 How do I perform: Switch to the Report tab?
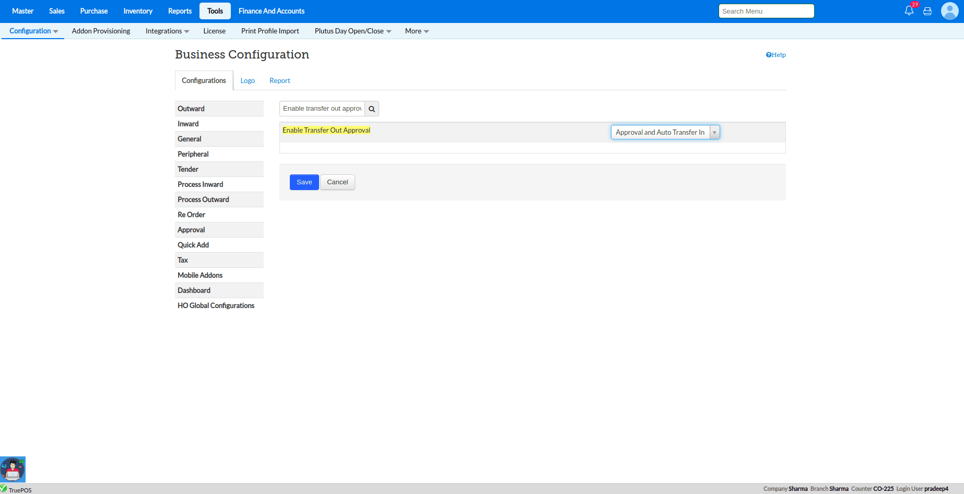tap(279, 81)
